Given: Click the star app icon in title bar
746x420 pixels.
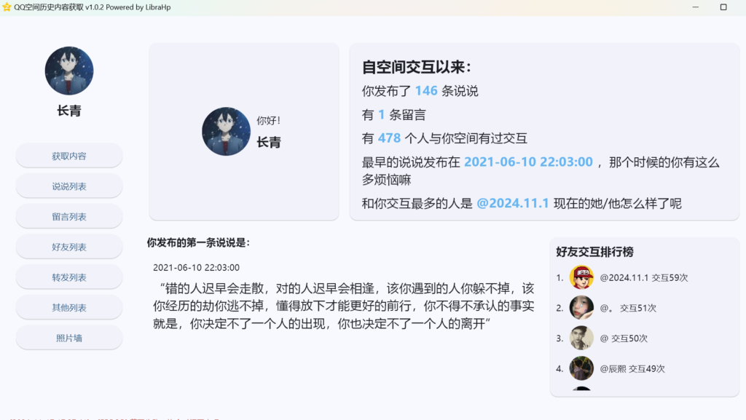Looking at the screenshot, I should 7,7.
